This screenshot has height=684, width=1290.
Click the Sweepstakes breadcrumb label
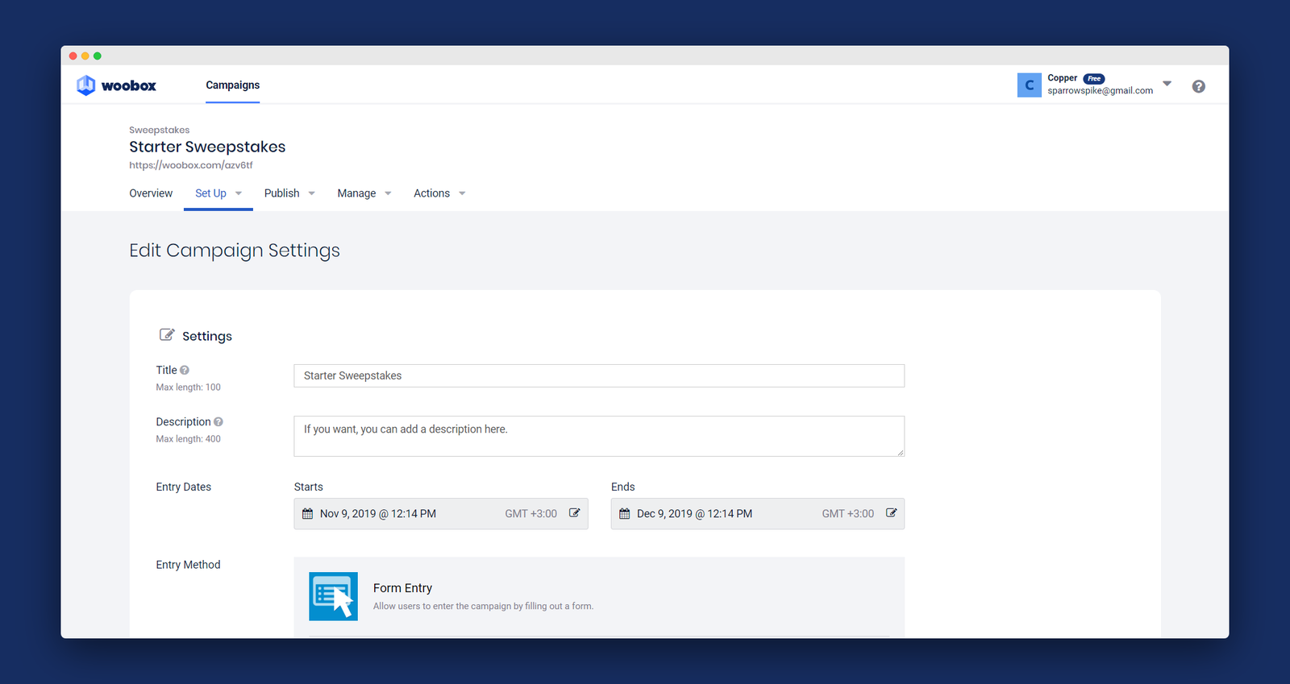click(160, 130)
